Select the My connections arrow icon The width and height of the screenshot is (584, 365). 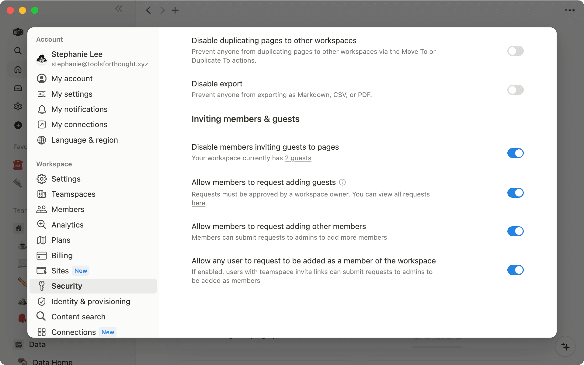(42, 124)
